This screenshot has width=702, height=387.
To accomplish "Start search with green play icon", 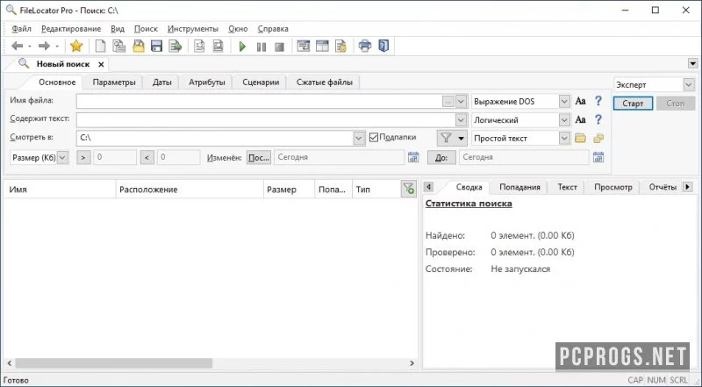I will (242, 47).
